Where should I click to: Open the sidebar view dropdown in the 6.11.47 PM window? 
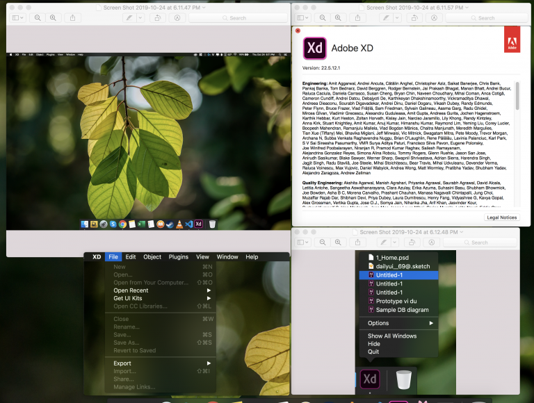click(22, 17)
